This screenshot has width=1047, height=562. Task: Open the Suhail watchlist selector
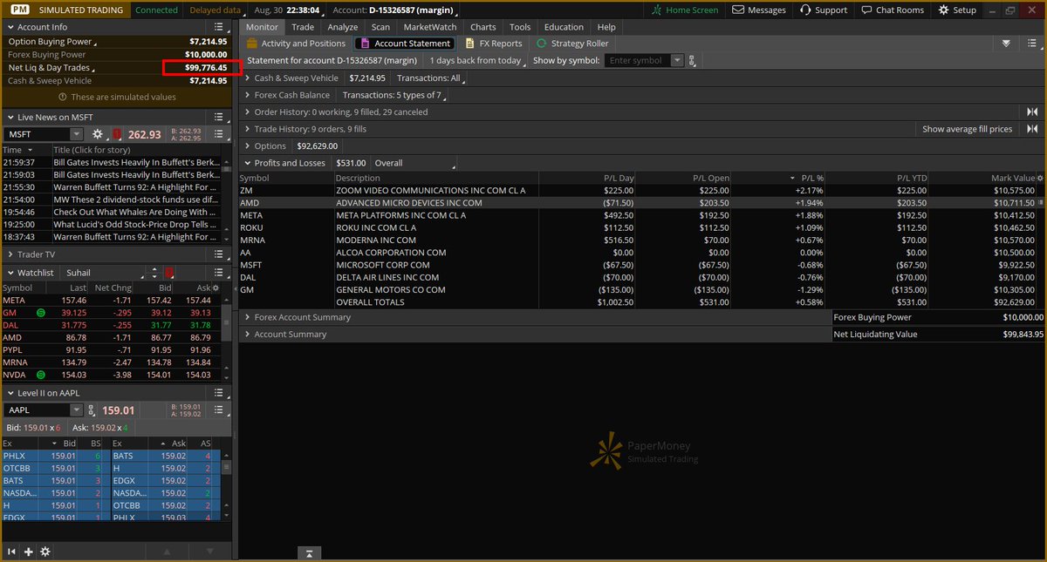point(103,273)
